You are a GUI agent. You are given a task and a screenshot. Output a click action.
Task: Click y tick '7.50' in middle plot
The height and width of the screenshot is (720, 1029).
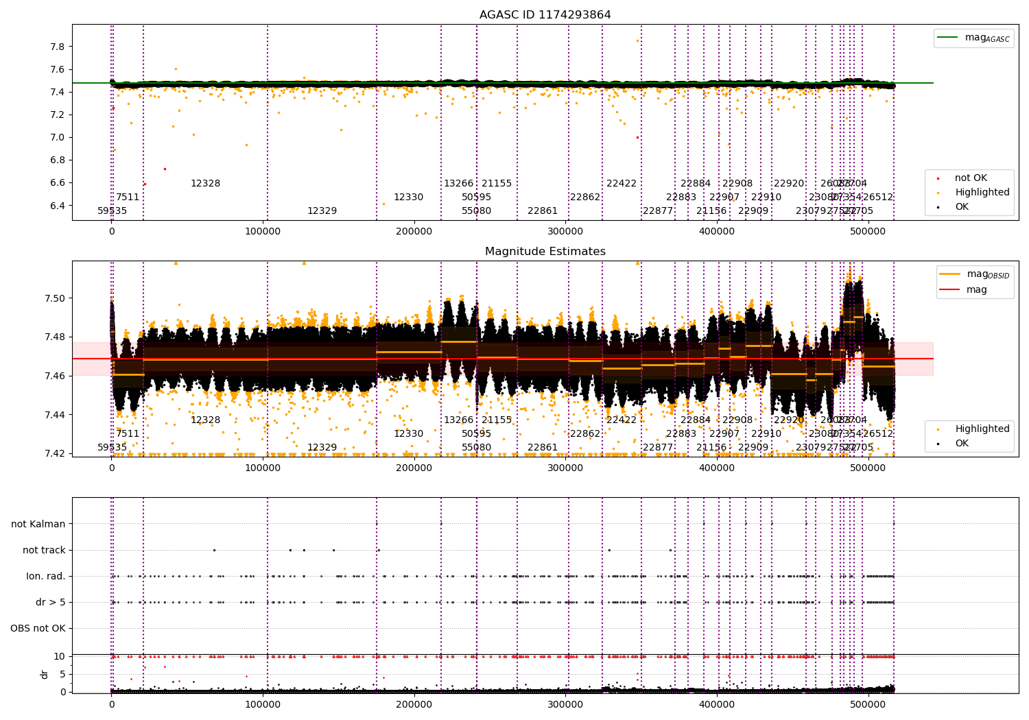coord(55,299)
